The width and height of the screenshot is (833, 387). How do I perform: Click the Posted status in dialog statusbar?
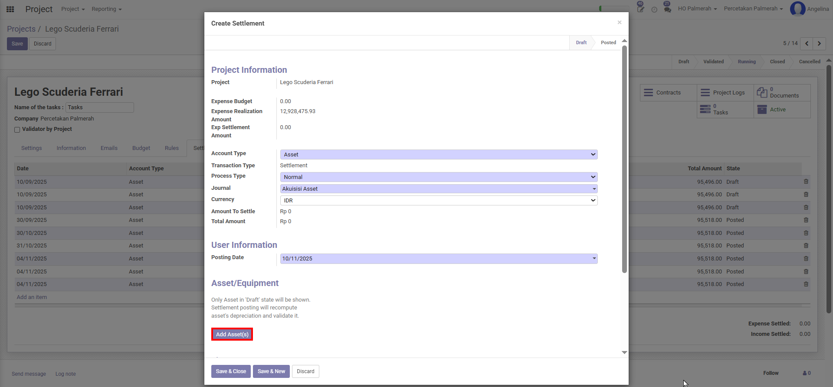point(608,42)
